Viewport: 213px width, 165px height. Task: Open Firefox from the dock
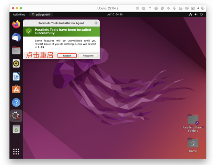16,24
